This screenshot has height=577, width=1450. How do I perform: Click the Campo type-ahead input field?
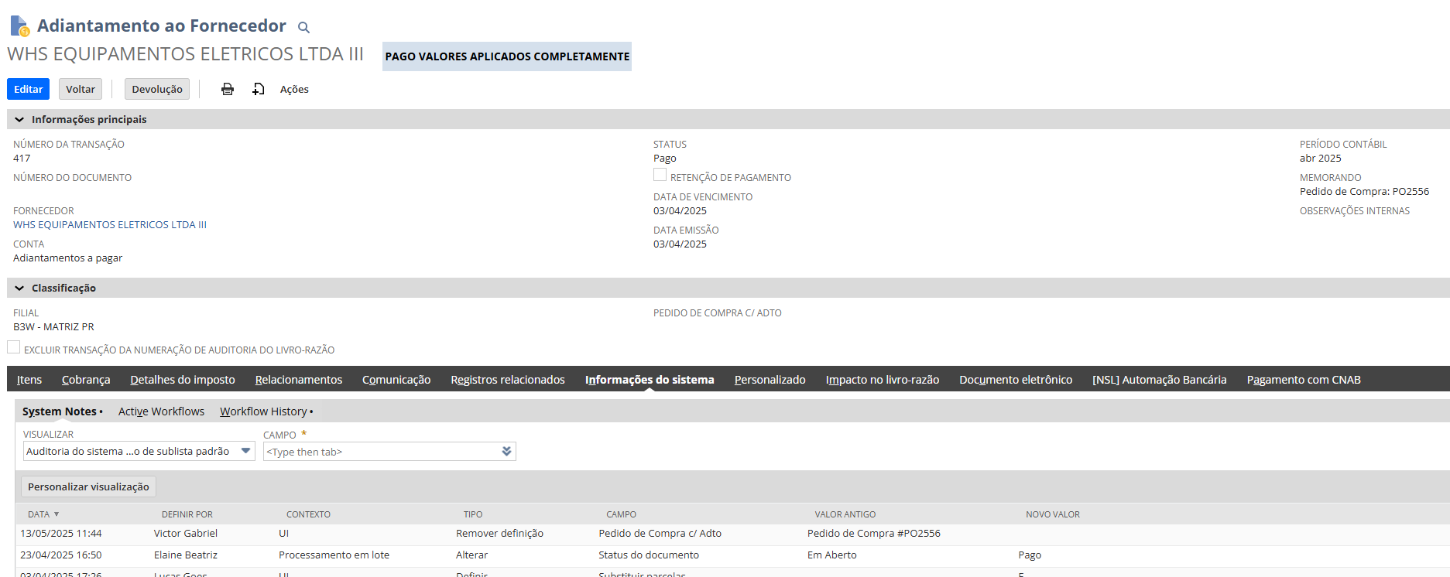[379, 452]
